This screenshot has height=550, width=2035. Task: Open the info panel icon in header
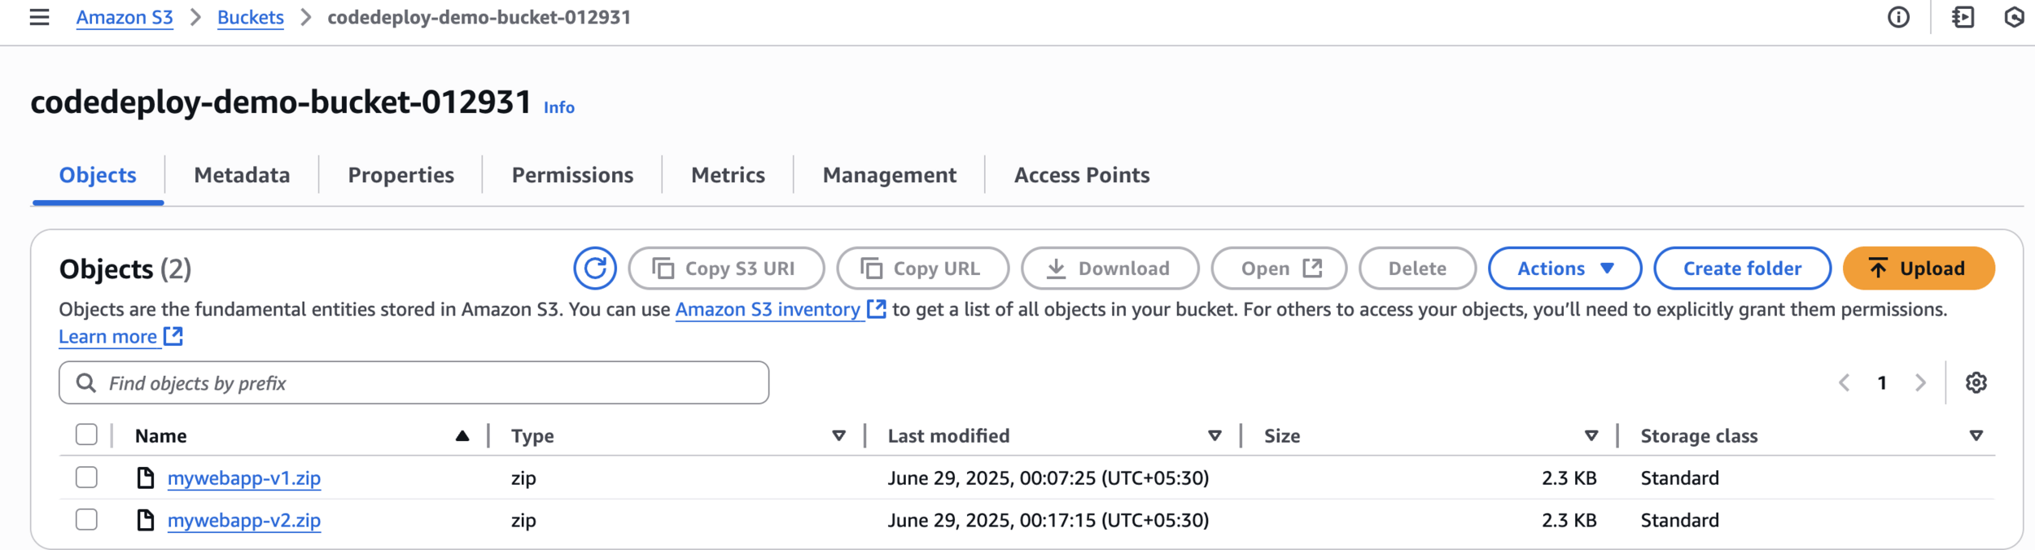point(1898,17)
